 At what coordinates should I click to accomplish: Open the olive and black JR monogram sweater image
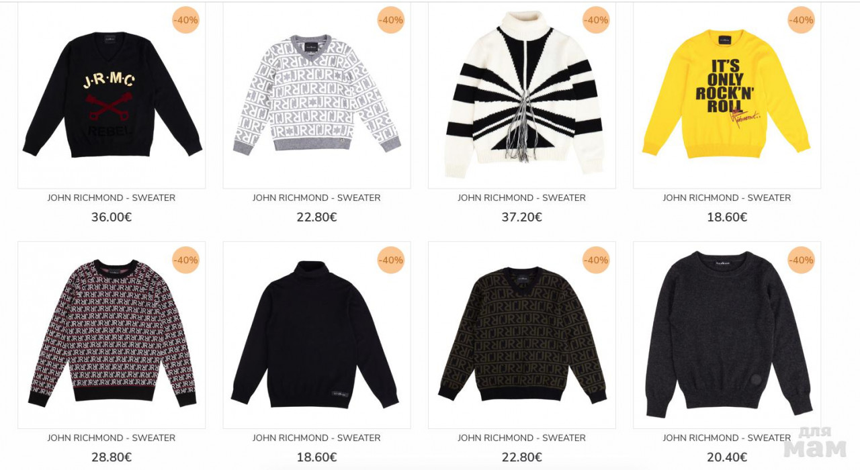point(522,335)
